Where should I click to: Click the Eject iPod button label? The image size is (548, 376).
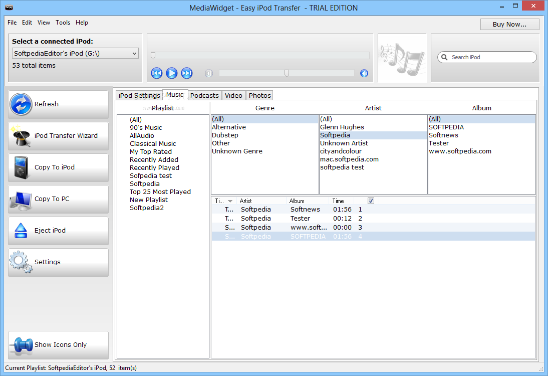pyautogui.click(x=50, y=231)
